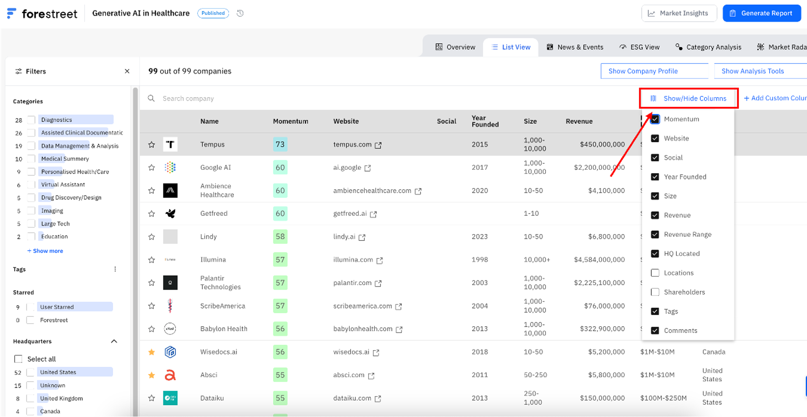Open the Overview tab
This screenshot has width=807, height=417.
click(455, 47)
